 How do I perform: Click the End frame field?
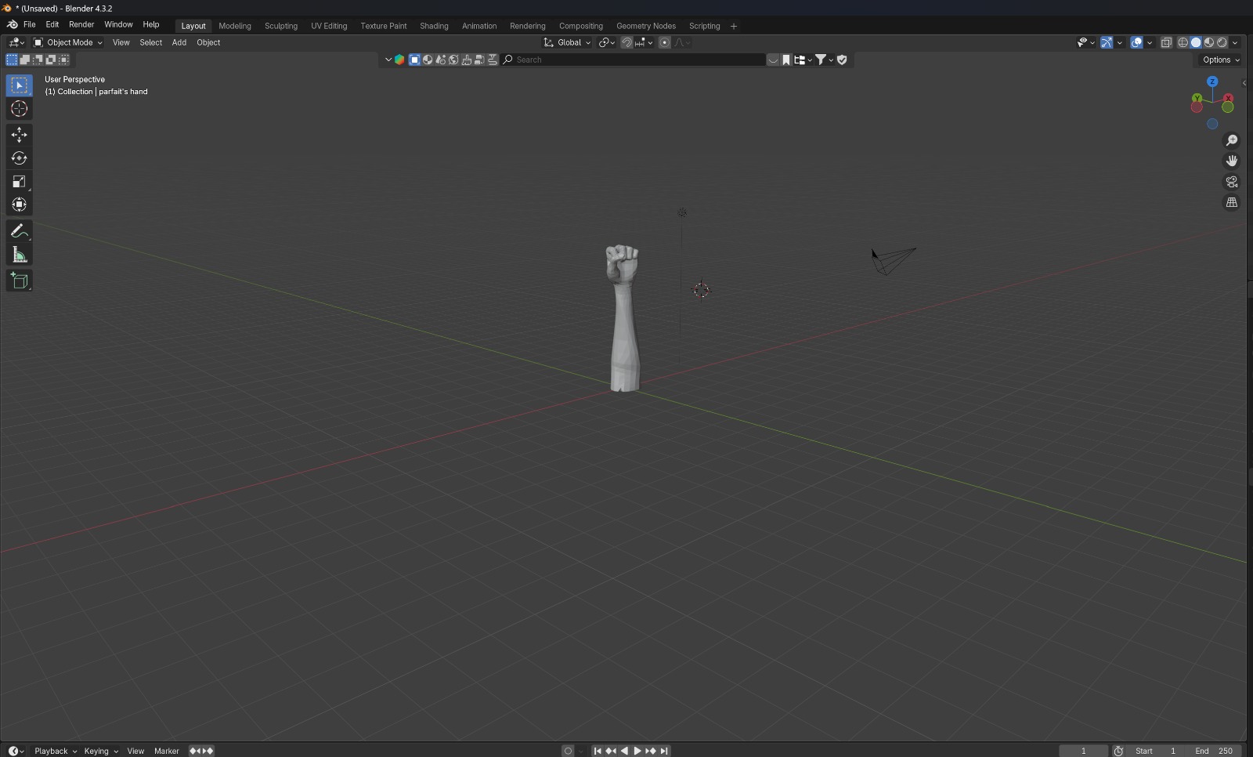click(1216, 751)
